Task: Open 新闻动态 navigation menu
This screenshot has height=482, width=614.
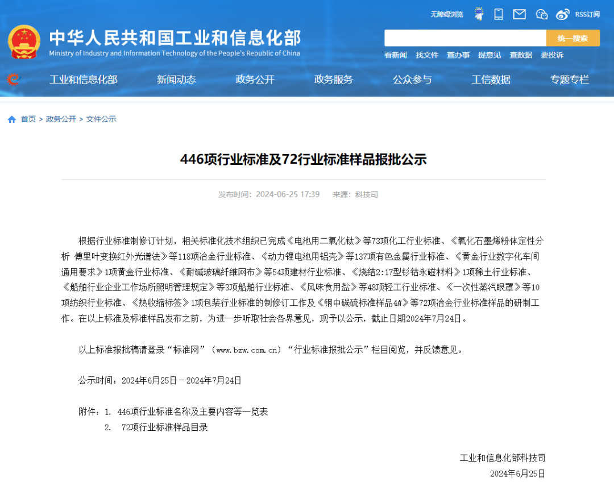Action: pyautogui.click(x=176, y=80)
